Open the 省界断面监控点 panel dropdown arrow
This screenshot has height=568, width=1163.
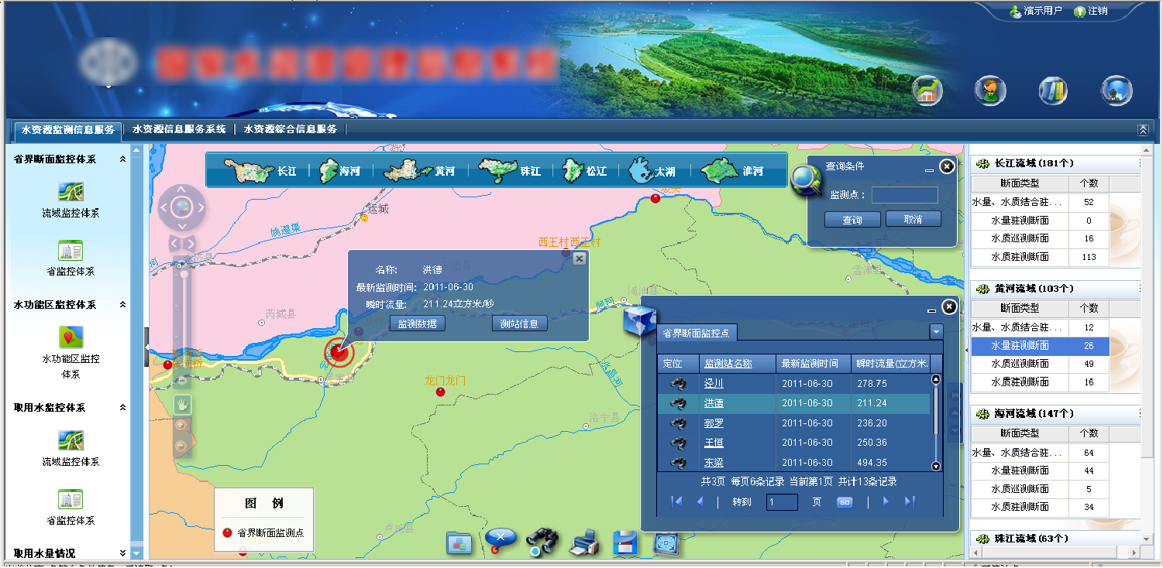936,331
